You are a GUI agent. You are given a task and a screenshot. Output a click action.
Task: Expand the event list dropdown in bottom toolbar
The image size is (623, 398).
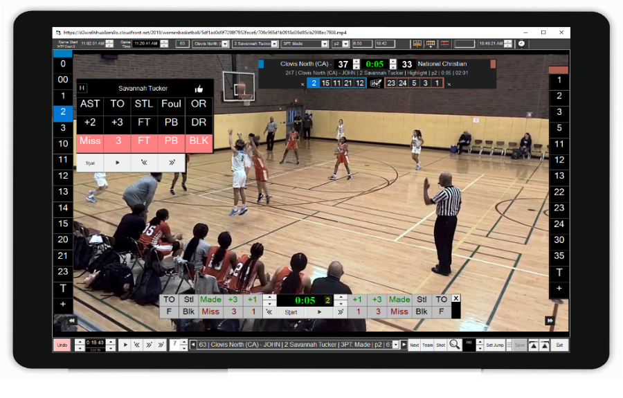[396, 345]
